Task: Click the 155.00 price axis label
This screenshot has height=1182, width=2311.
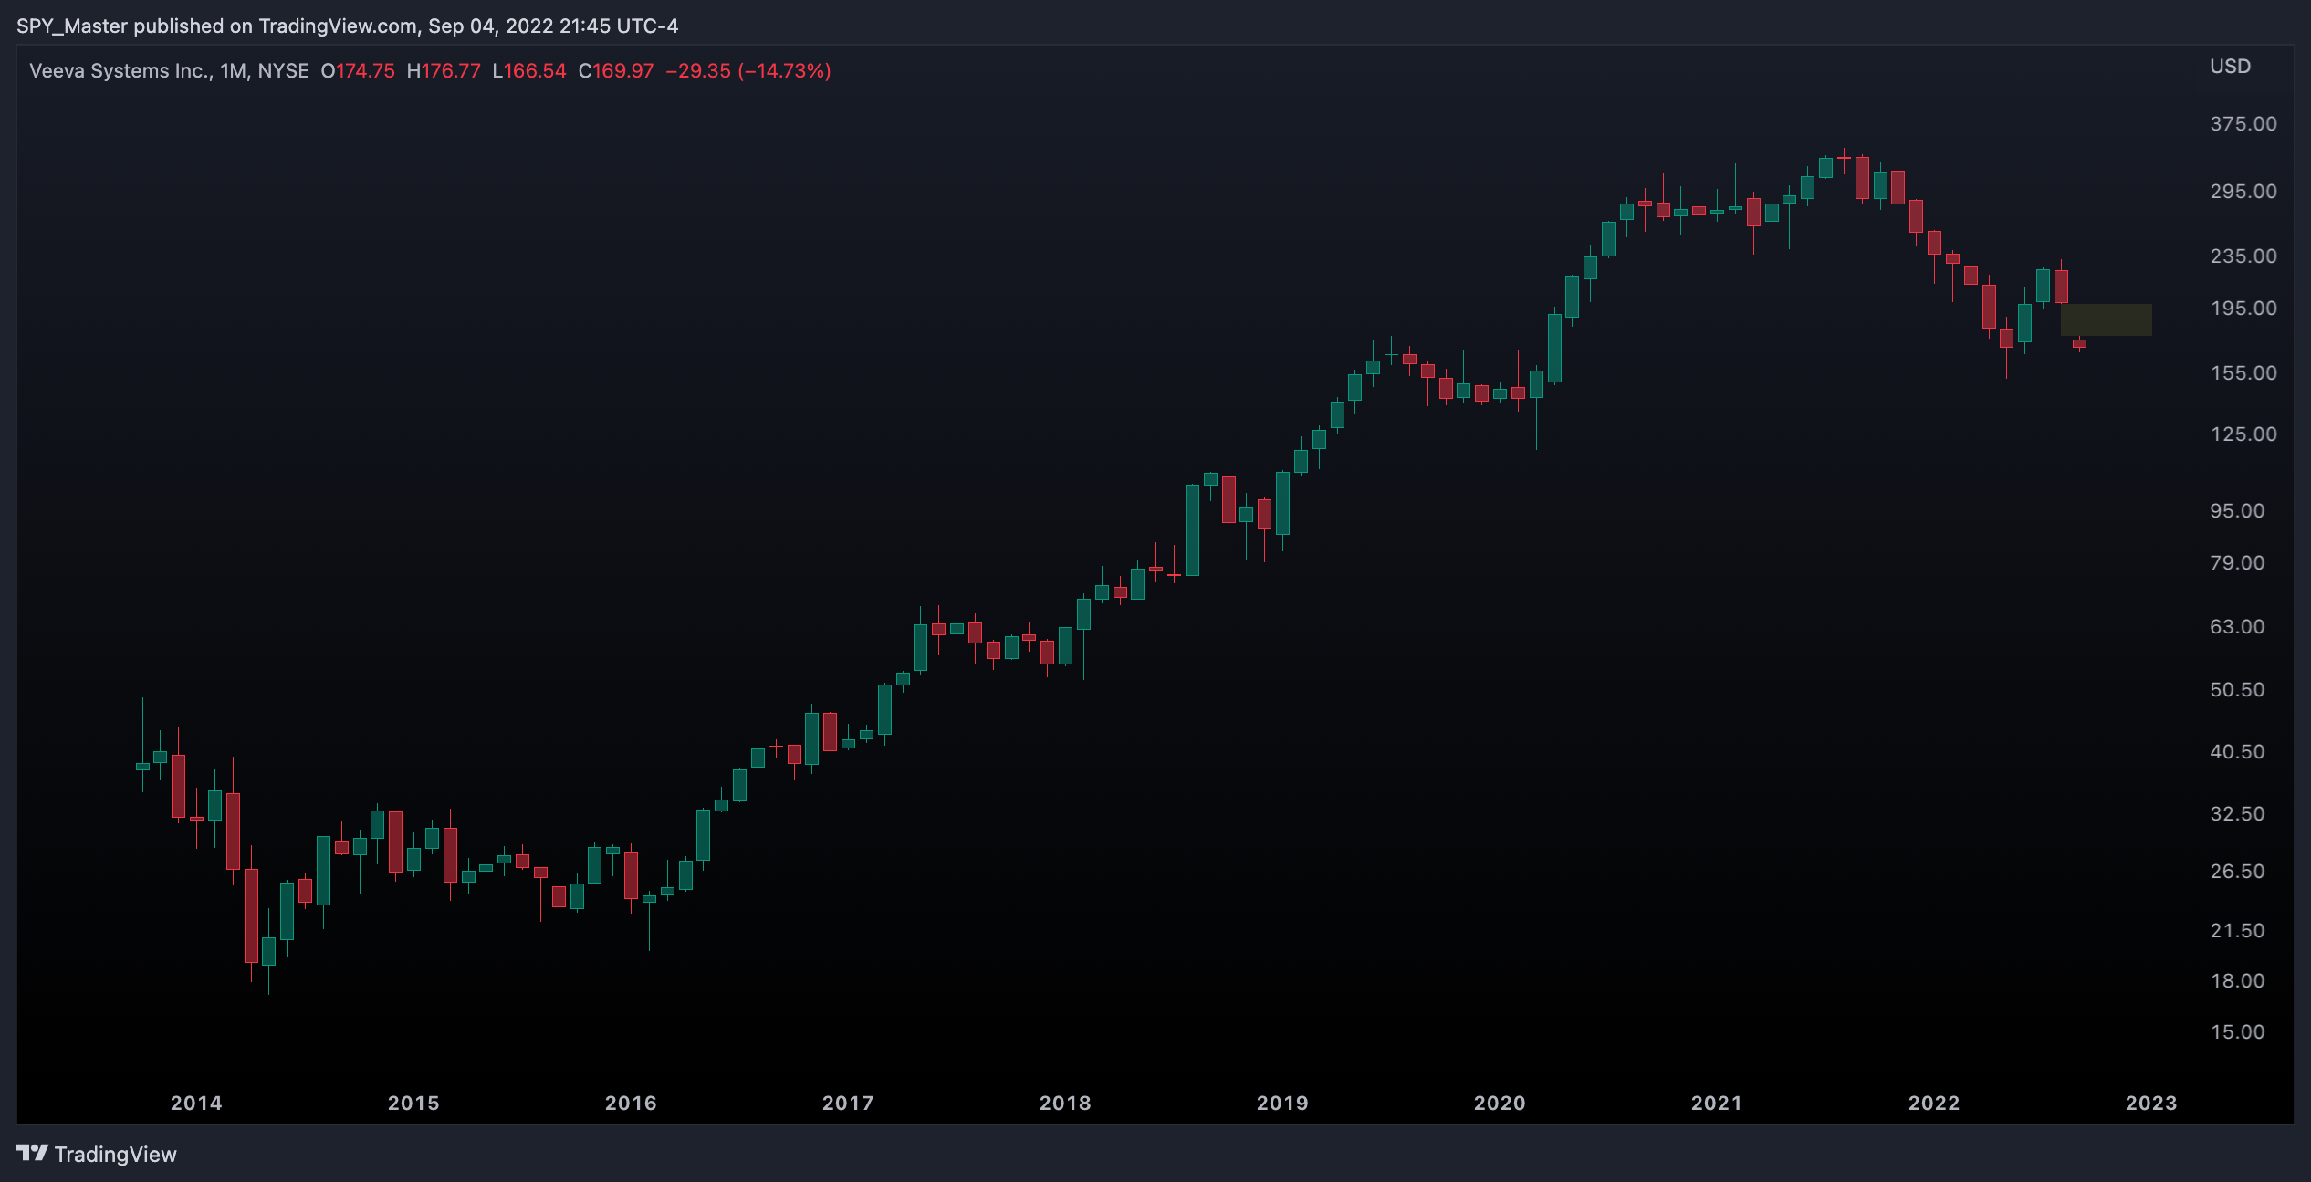Action: [x=2243, y=373]
